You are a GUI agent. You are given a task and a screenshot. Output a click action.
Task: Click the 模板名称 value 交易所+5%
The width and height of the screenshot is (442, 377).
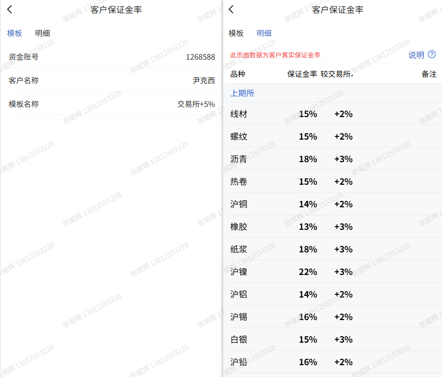pyautogui.click(x=196, y=104)
